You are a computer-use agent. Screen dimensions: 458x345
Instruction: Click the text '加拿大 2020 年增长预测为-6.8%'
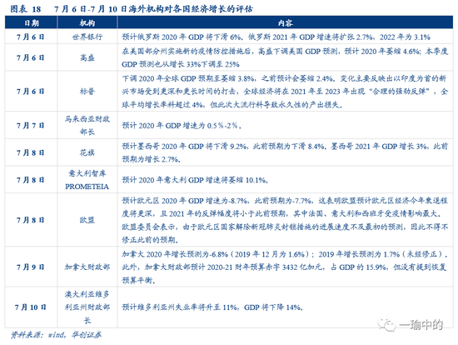[175, 254]
